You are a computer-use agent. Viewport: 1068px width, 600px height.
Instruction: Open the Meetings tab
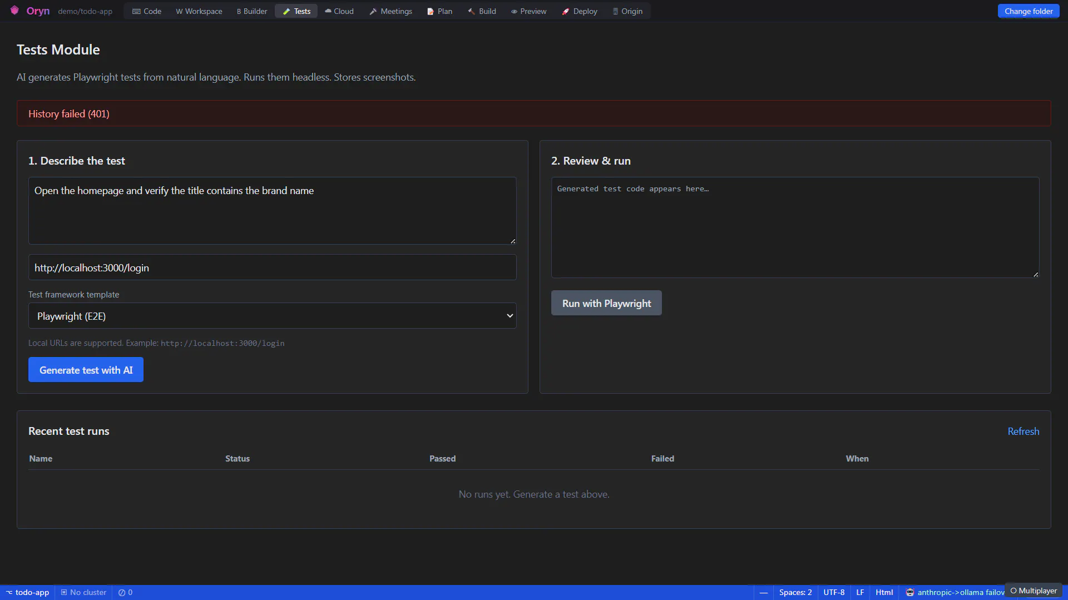[391, 11]
